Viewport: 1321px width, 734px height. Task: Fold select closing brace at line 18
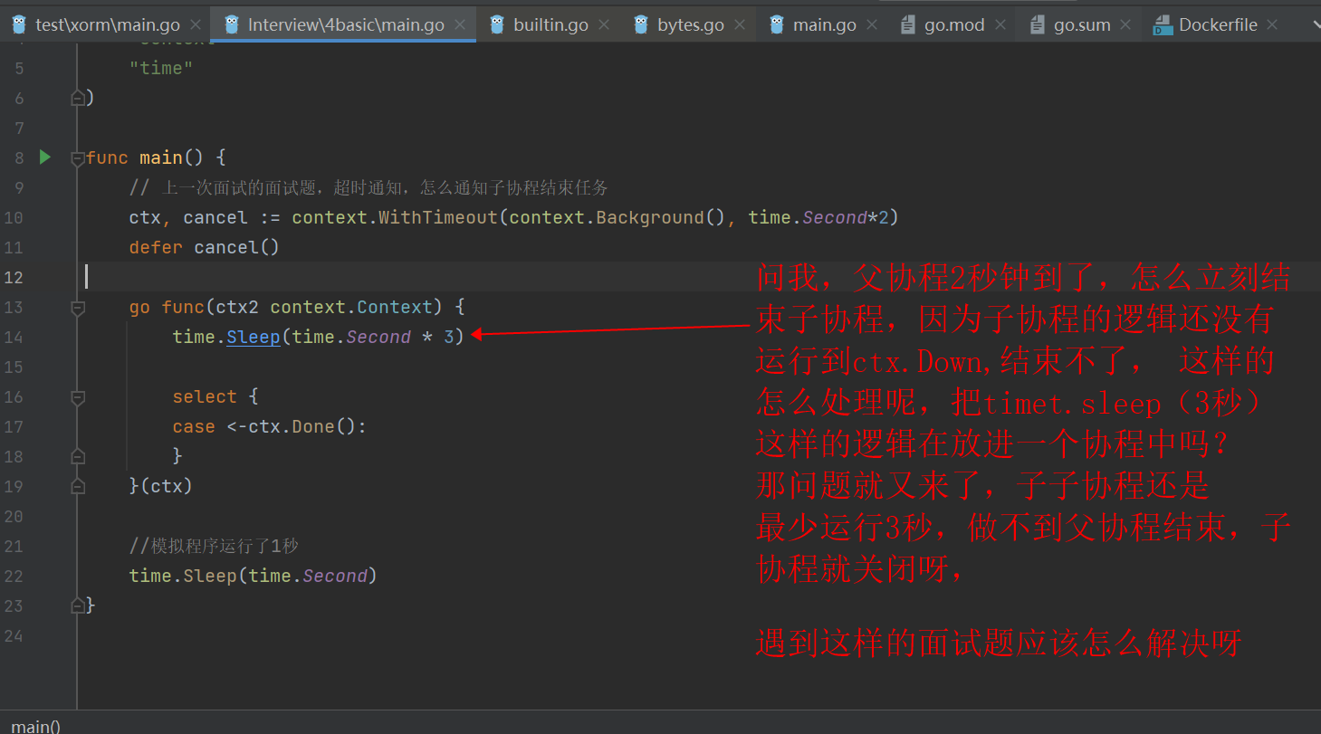click(78, 456)
